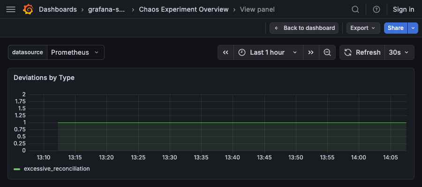Expand the Prometheus datasource dropdown
The image size is (422, 187).
click(75, 52)
